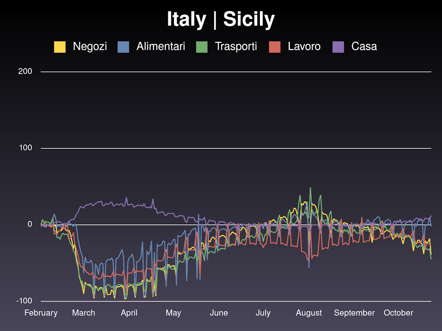The height and width of the screenshot is (331, 442).
Task: Click the "Italy | Sicily" chart title
Action: (x=221, y=19)
